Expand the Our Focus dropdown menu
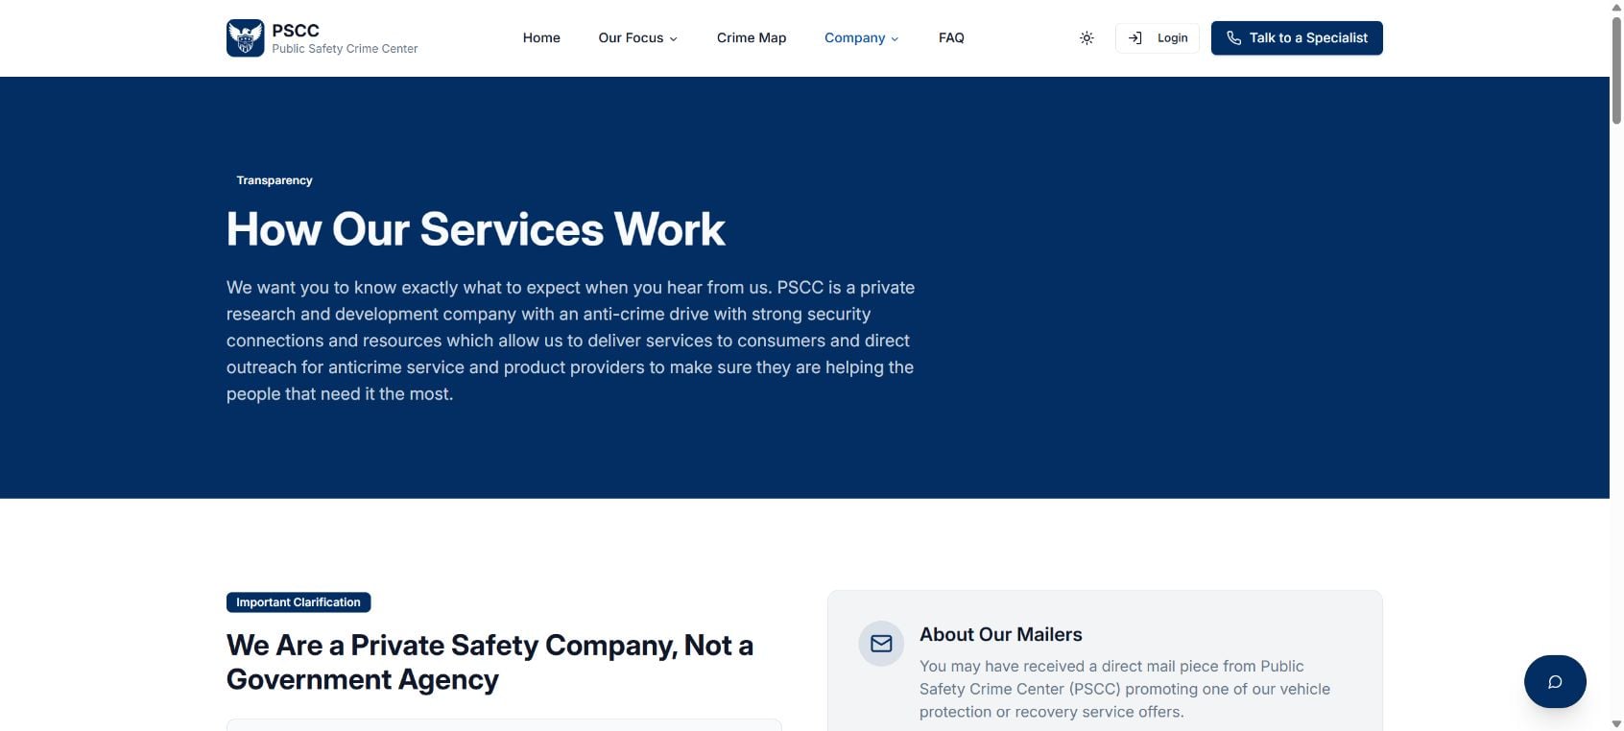This screenshot has height=731, width=1624. [x=638, y=38]
